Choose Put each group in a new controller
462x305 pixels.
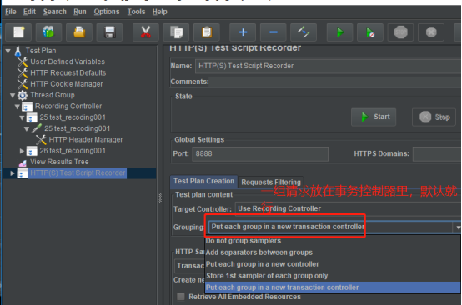(333, 264)
